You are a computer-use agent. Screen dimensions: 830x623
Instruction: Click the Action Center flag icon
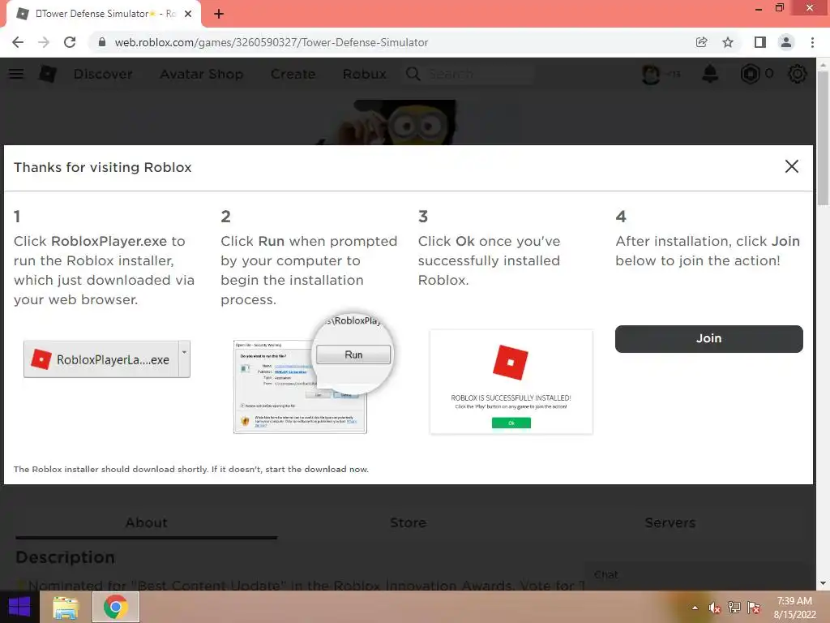(754, 608)
